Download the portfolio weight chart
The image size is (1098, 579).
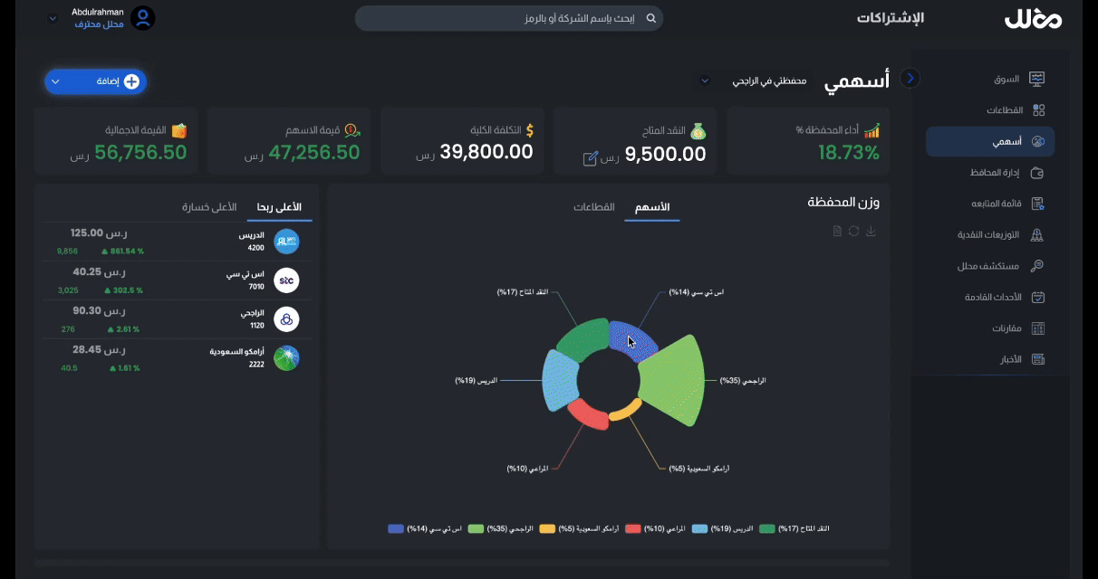pos(872,232)
